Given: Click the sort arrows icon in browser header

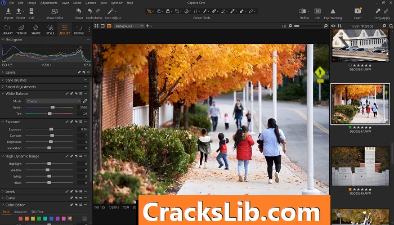Looking at the screenshot, I should pos(340,26).
